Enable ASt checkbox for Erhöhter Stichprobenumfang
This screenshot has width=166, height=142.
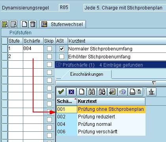click(62, 57)
